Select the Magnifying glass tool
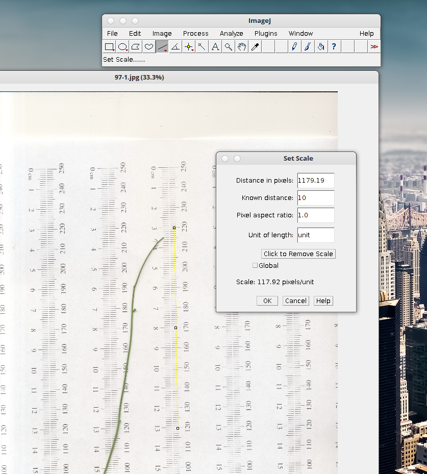 pyautogui.click(x=229, y=47)
